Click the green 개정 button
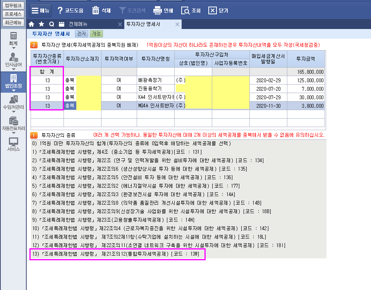This screenshot has height=290, width=371. tap(96, 34)
